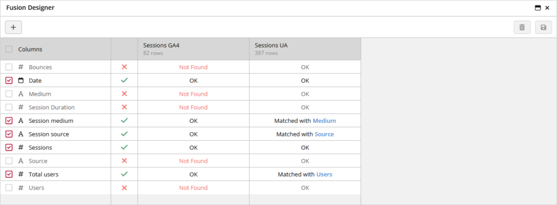Select the Sessions UA column header
The image size is (557, 205).
pyautogui.click(x=305, y=49)
